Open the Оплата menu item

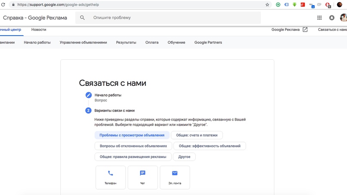[152, 43]
